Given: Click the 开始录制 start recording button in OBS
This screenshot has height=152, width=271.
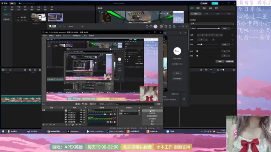Looking at the screenshot, I should [x=152, y=113].
